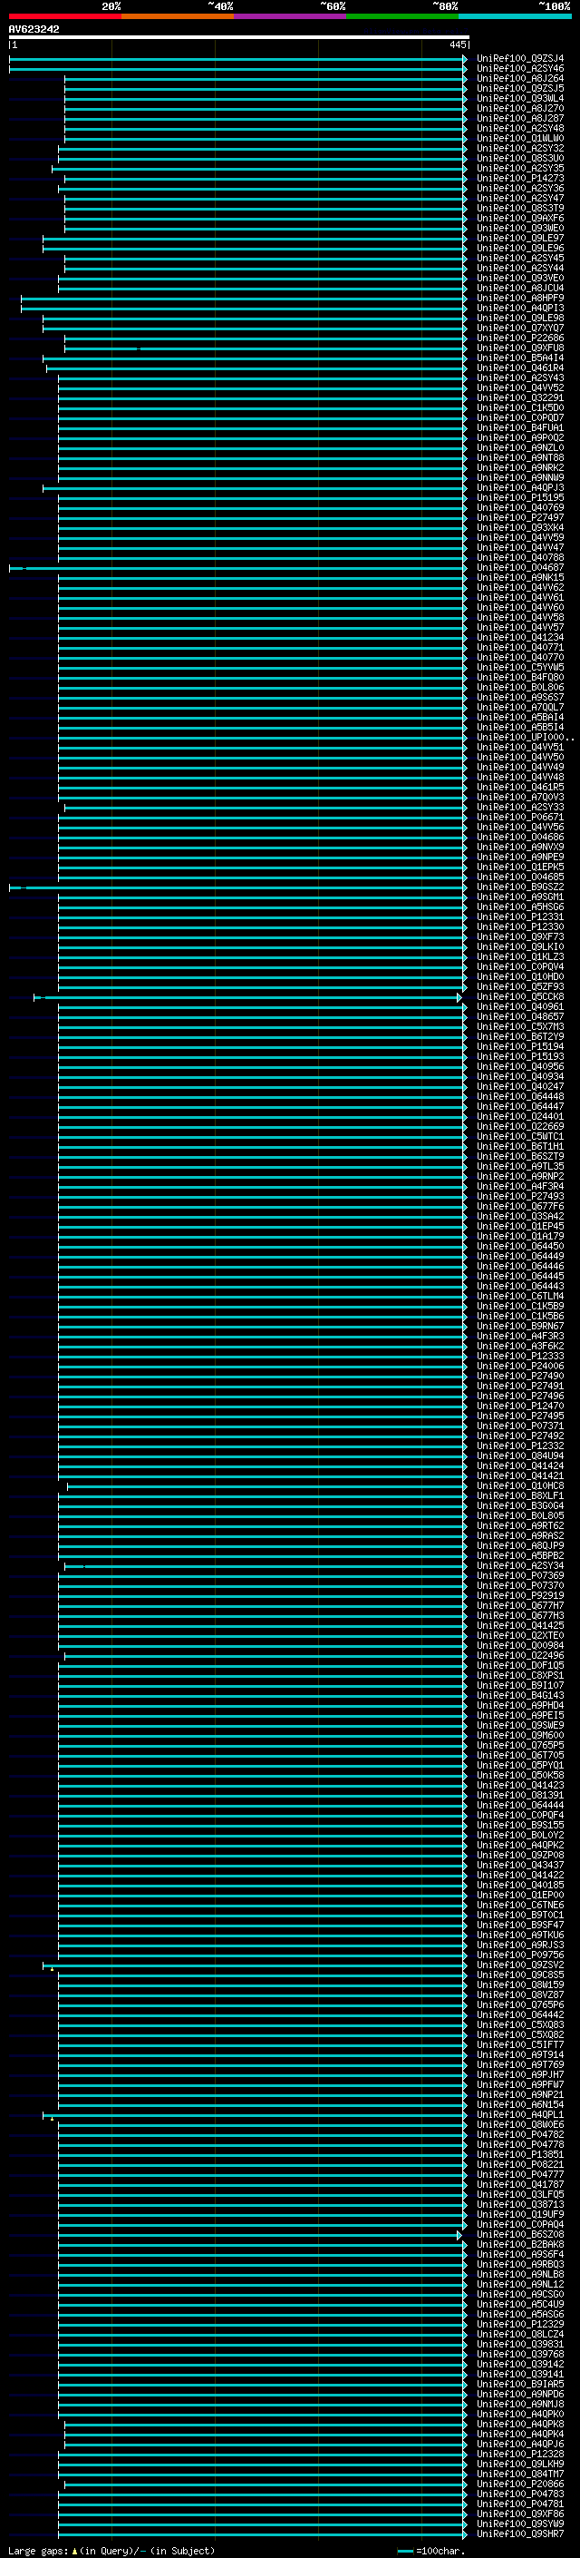Open hit UniRef100_Q93WL4
The height and width of the screenshot is (2558, 580).
point(520,98)
